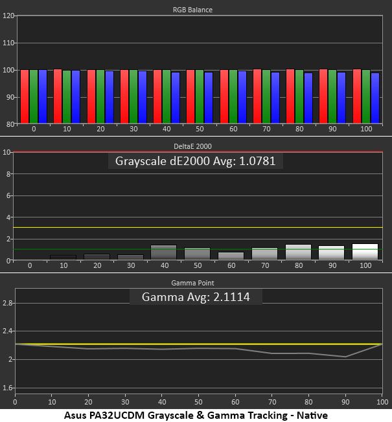
Task: Click the 110 y-axis label in RGB Balance
Action: click(x=8, y=43)
